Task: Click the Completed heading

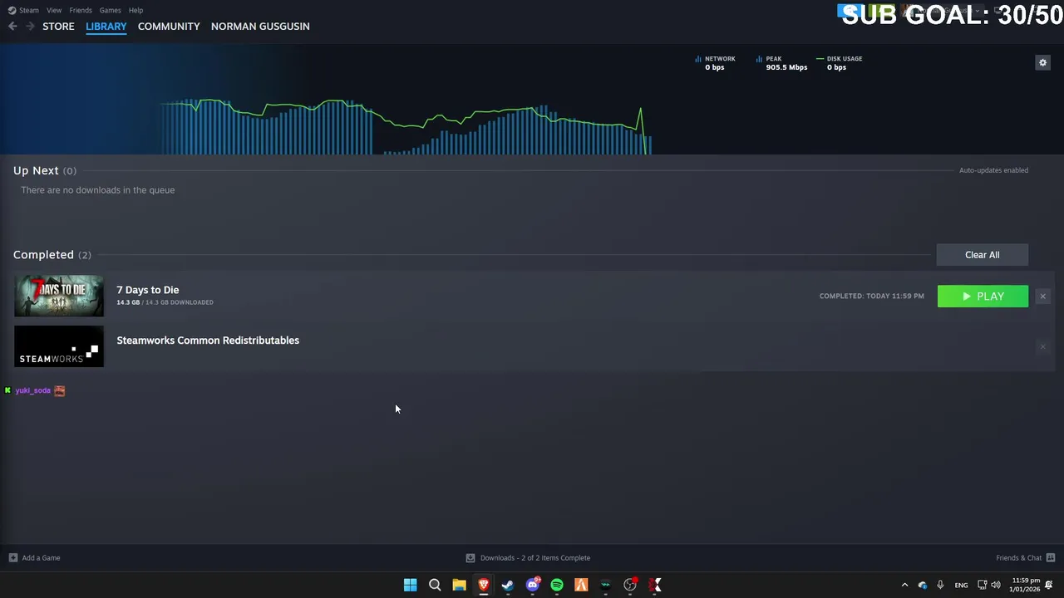Action: tap(43, 255)
